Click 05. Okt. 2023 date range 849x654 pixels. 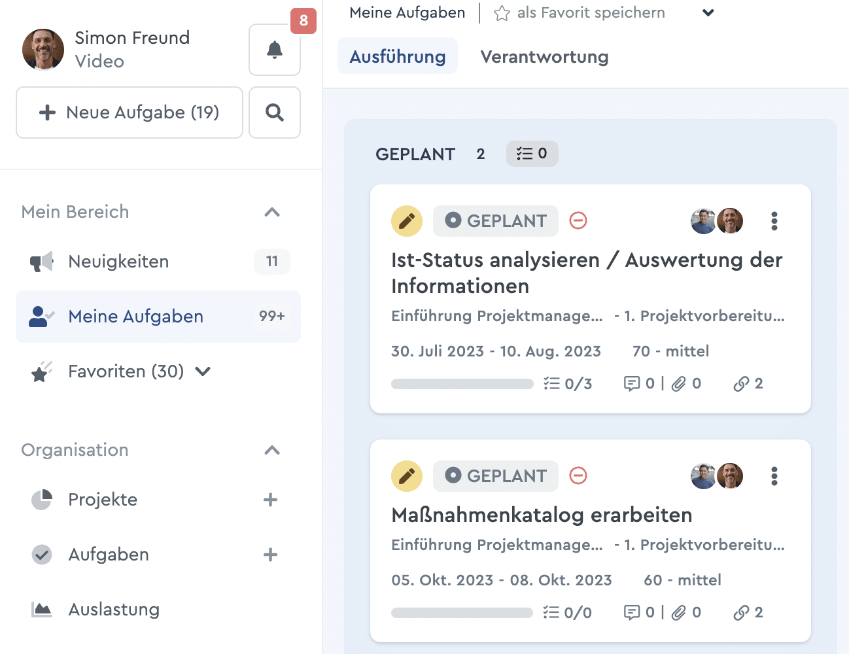click(x=502, y=580)
